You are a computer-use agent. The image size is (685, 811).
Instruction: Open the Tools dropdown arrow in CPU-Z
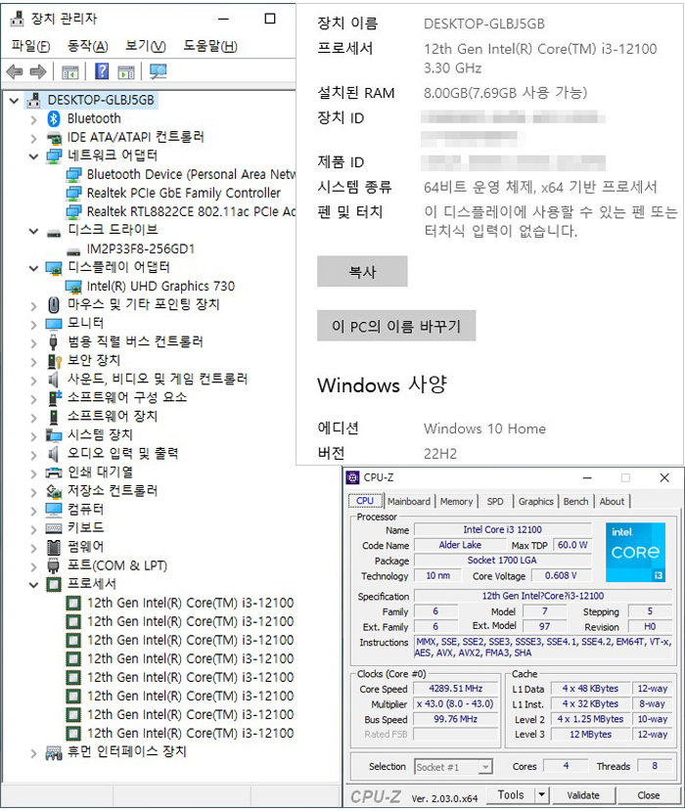[x=542, y=794]
